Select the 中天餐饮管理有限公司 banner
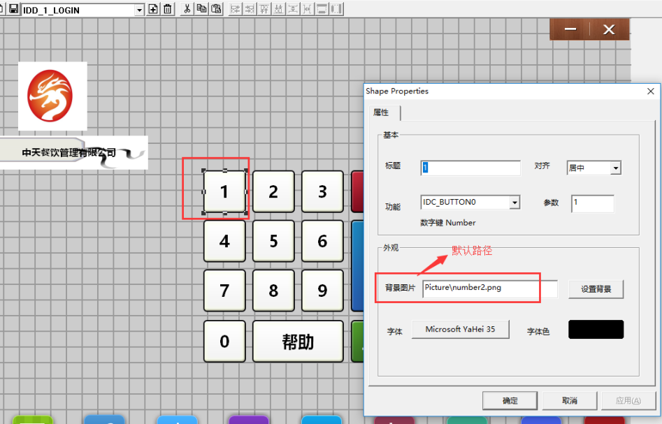The width and height of the screenshot is (662, 424). click(74, 152)
